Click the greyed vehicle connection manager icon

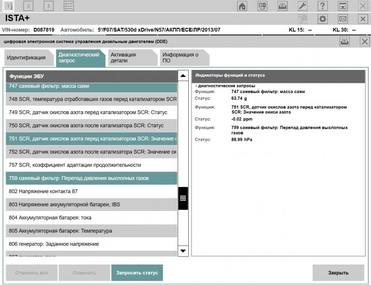pyautogui.click(x=303, y=19)
